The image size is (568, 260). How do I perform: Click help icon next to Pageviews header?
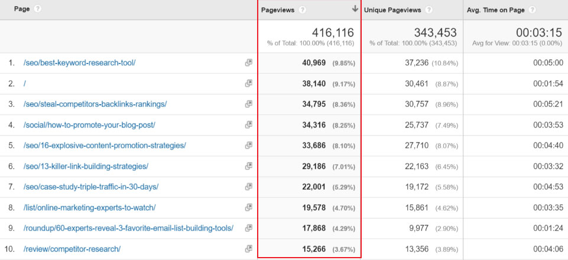click(303, 10)
